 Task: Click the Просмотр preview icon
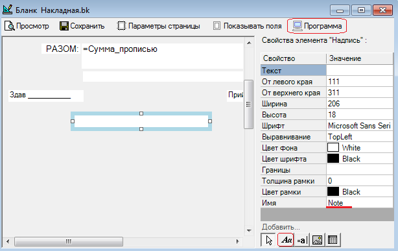click(10, 26)
